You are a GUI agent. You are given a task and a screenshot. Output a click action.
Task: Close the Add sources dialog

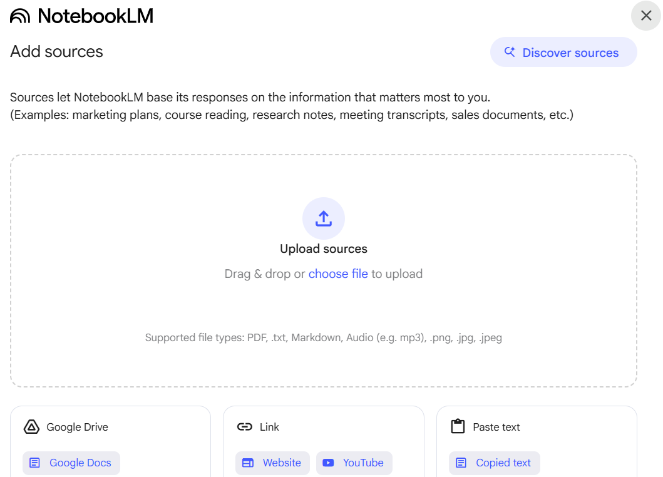click(x=646, y=16)
